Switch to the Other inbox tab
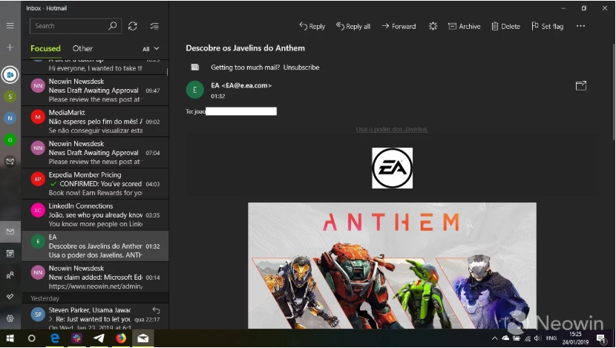The height and width of the screenshot is (348, 616). click(82, 49)
